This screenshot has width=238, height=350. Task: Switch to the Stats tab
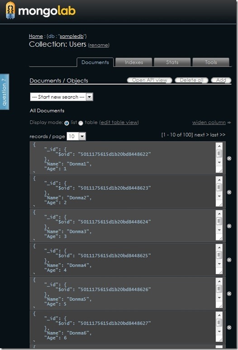(172, 62)
